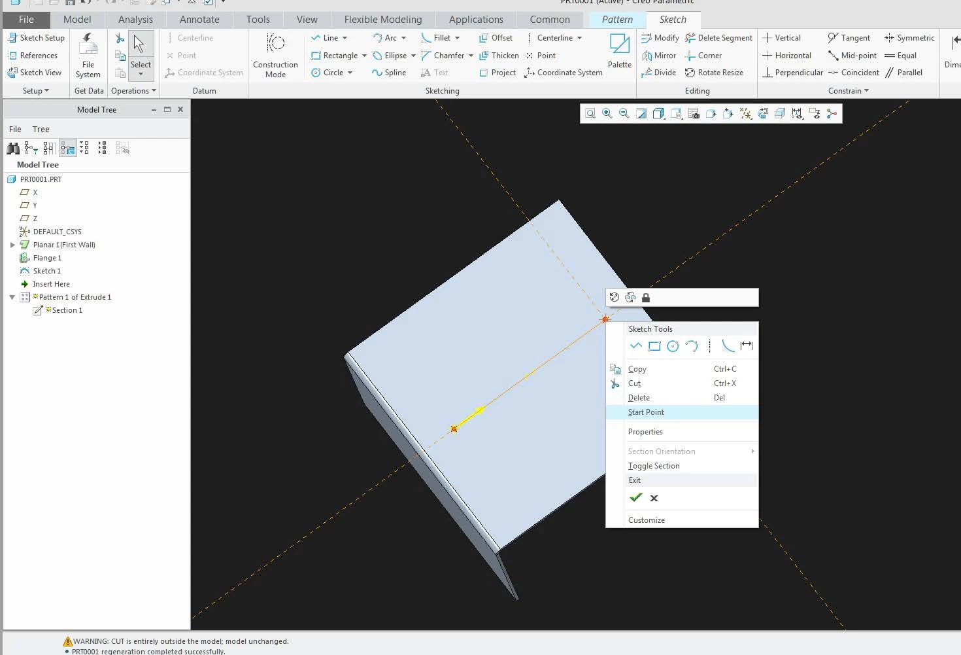Choose Toggle Section in the context menu
This screenshot has height=655, width=961.
(x=682, y=466)
